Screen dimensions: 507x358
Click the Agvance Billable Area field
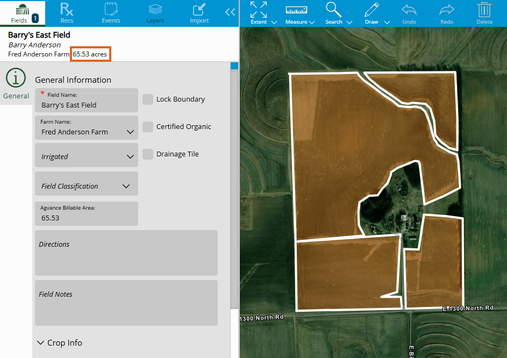coord(87,214)
